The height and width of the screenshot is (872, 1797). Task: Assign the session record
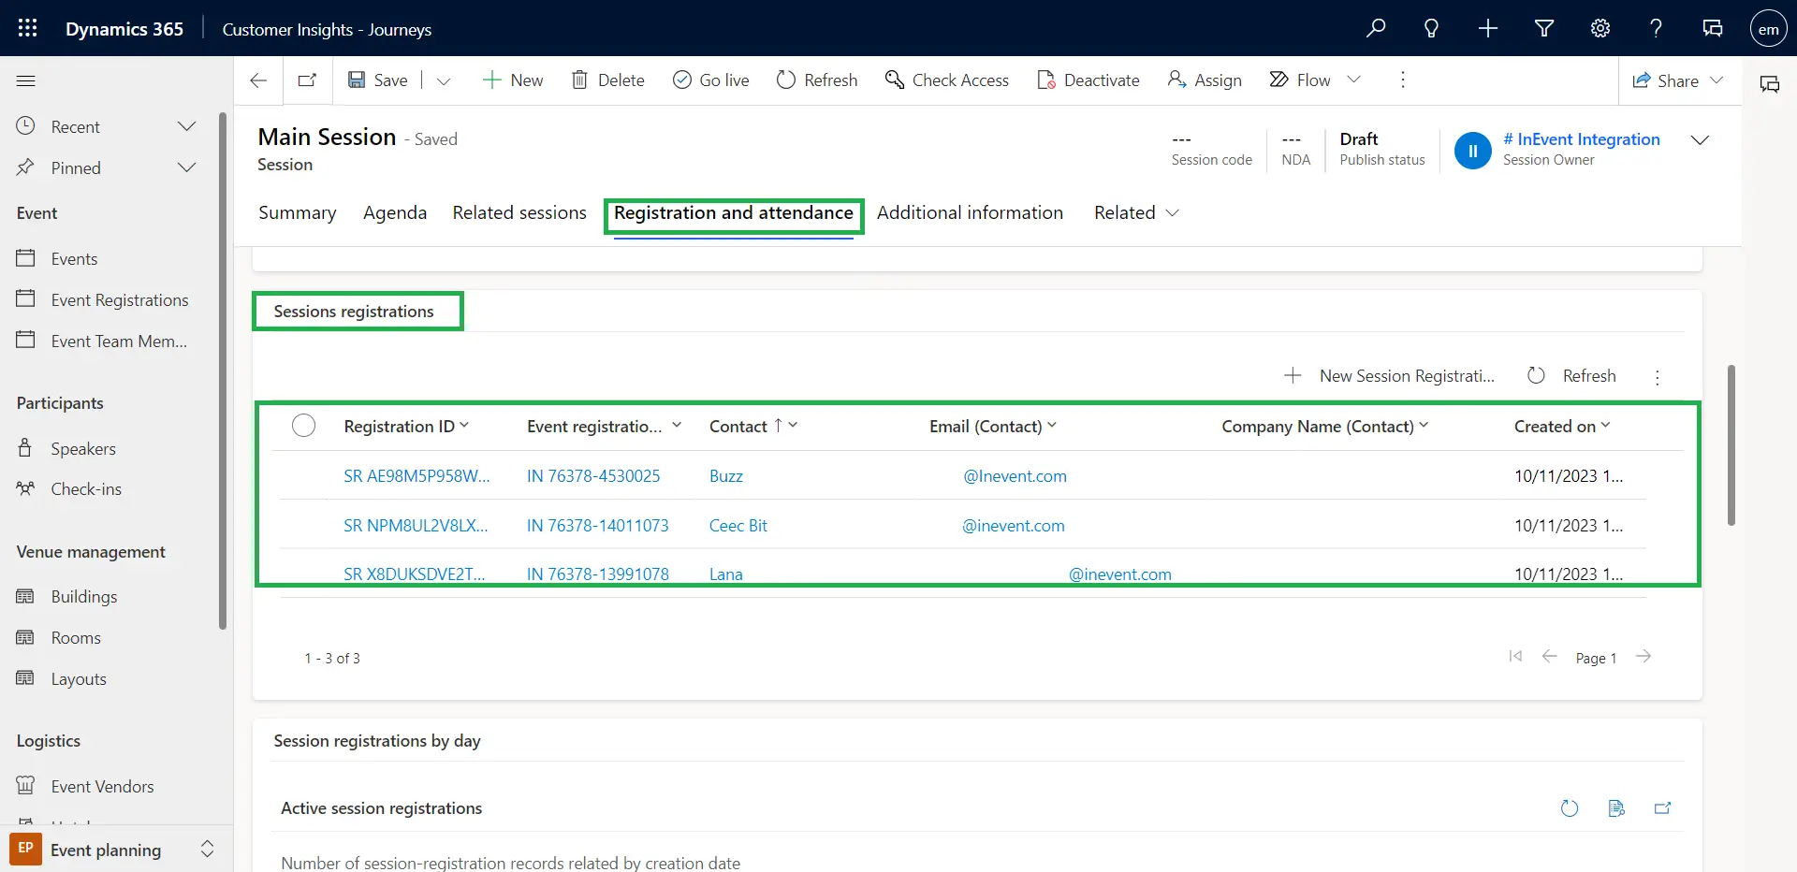(1205, 80)
